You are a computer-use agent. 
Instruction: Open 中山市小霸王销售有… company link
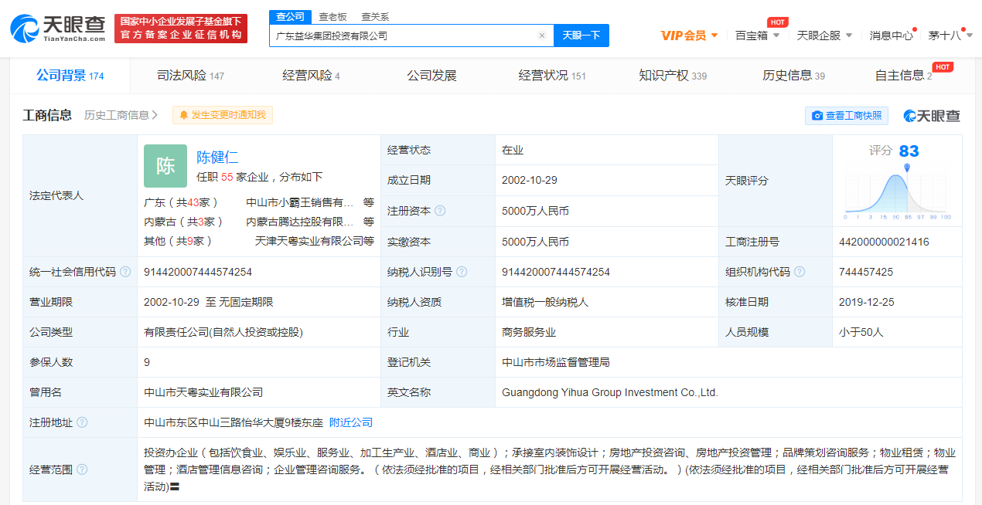(299, 202)
